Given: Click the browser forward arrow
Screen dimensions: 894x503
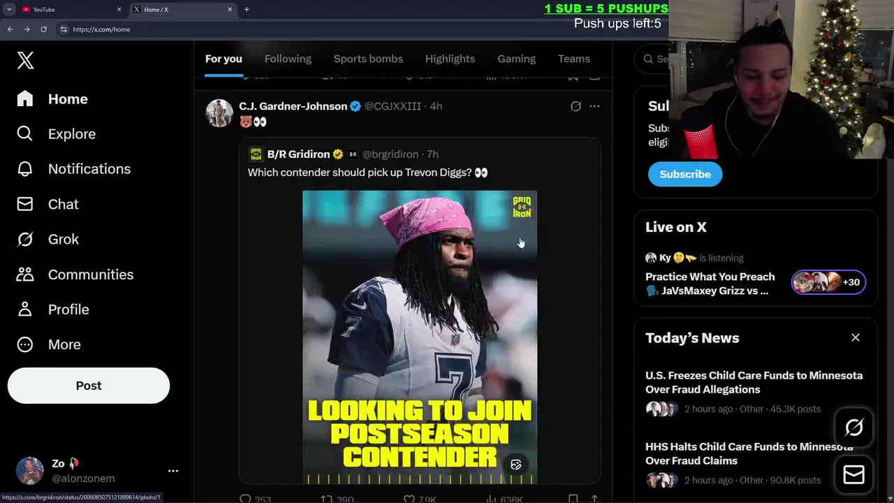Looking at the screenshot, I should pos(27,29).
